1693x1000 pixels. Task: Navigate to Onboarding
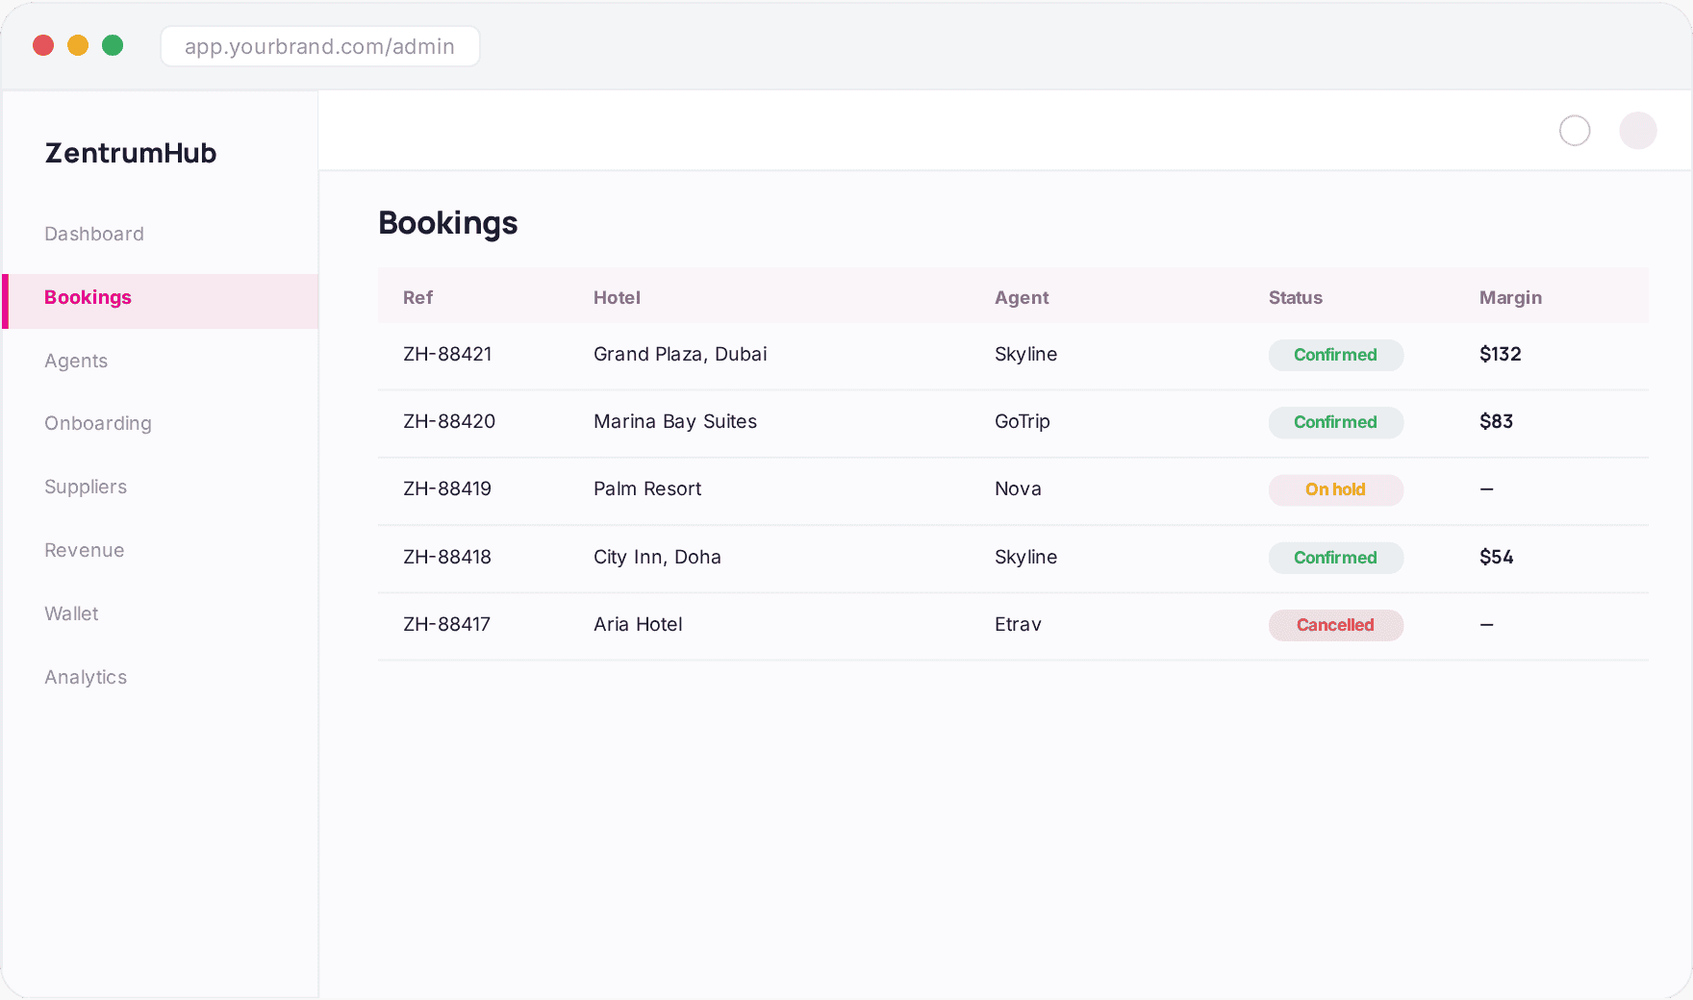coord(98,423)
